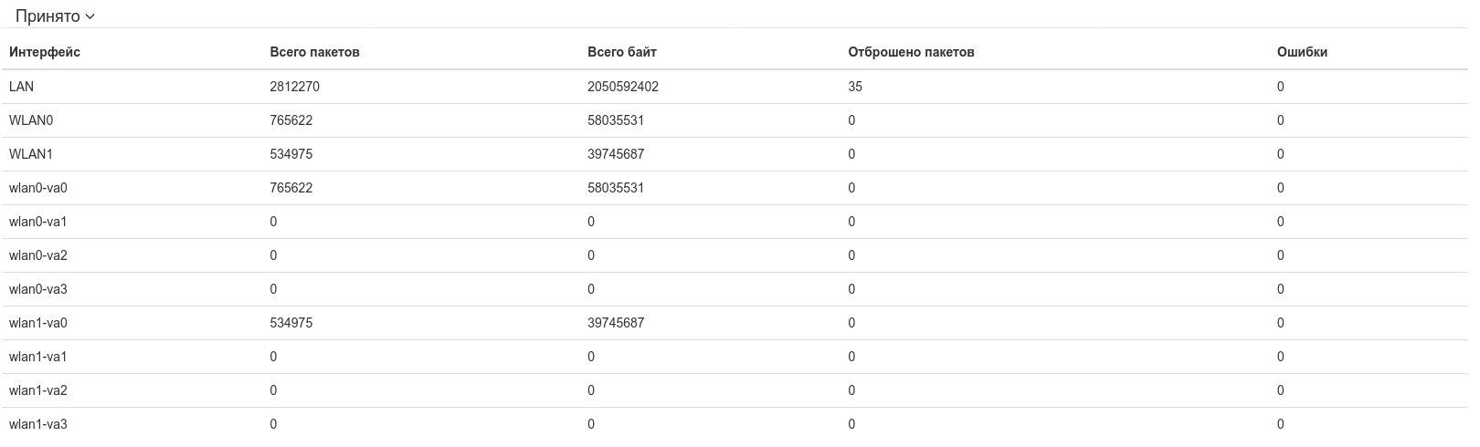This screenshot has height=447, width=1480.
Task: Click the Ошибки column header
Action: click(x=1302, y=52)
